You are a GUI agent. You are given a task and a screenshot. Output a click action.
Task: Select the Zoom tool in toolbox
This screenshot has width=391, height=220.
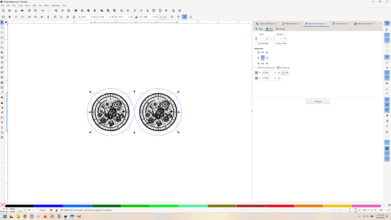click(x=2, y=133)
